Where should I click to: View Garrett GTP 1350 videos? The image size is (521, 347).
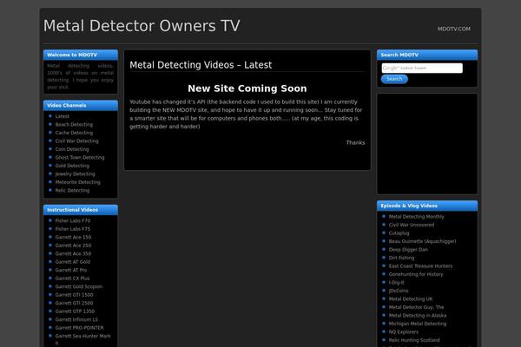(75, 311)
